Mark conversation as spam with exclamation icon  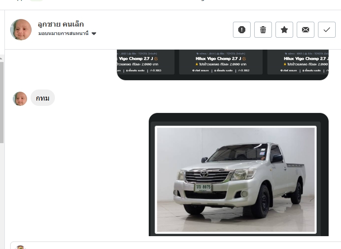[242, 30]
